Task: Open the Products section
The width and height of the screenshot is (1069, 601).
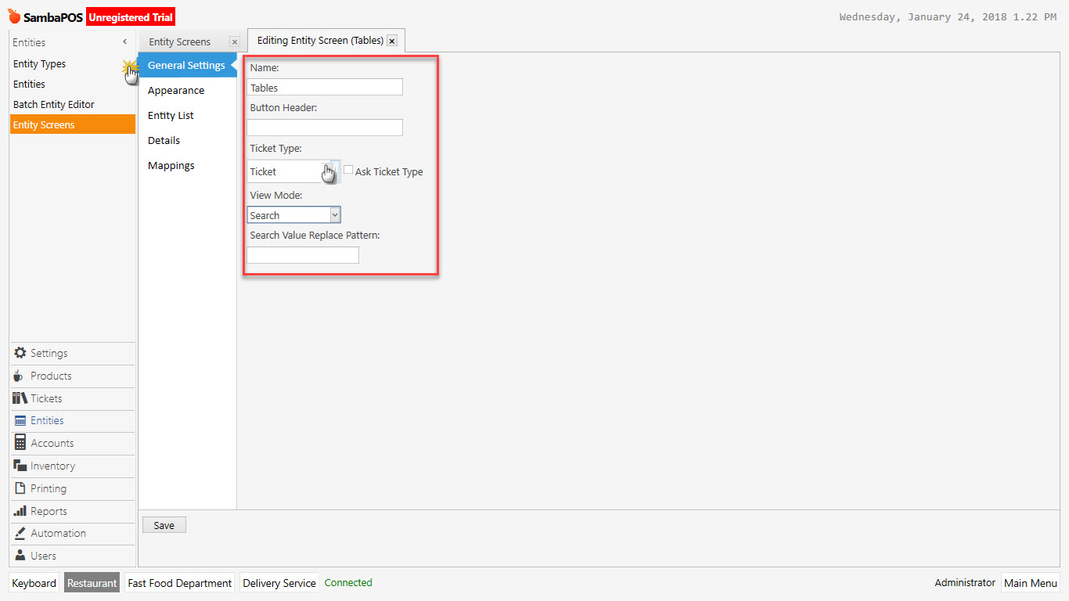Action: tap(48, 376)
